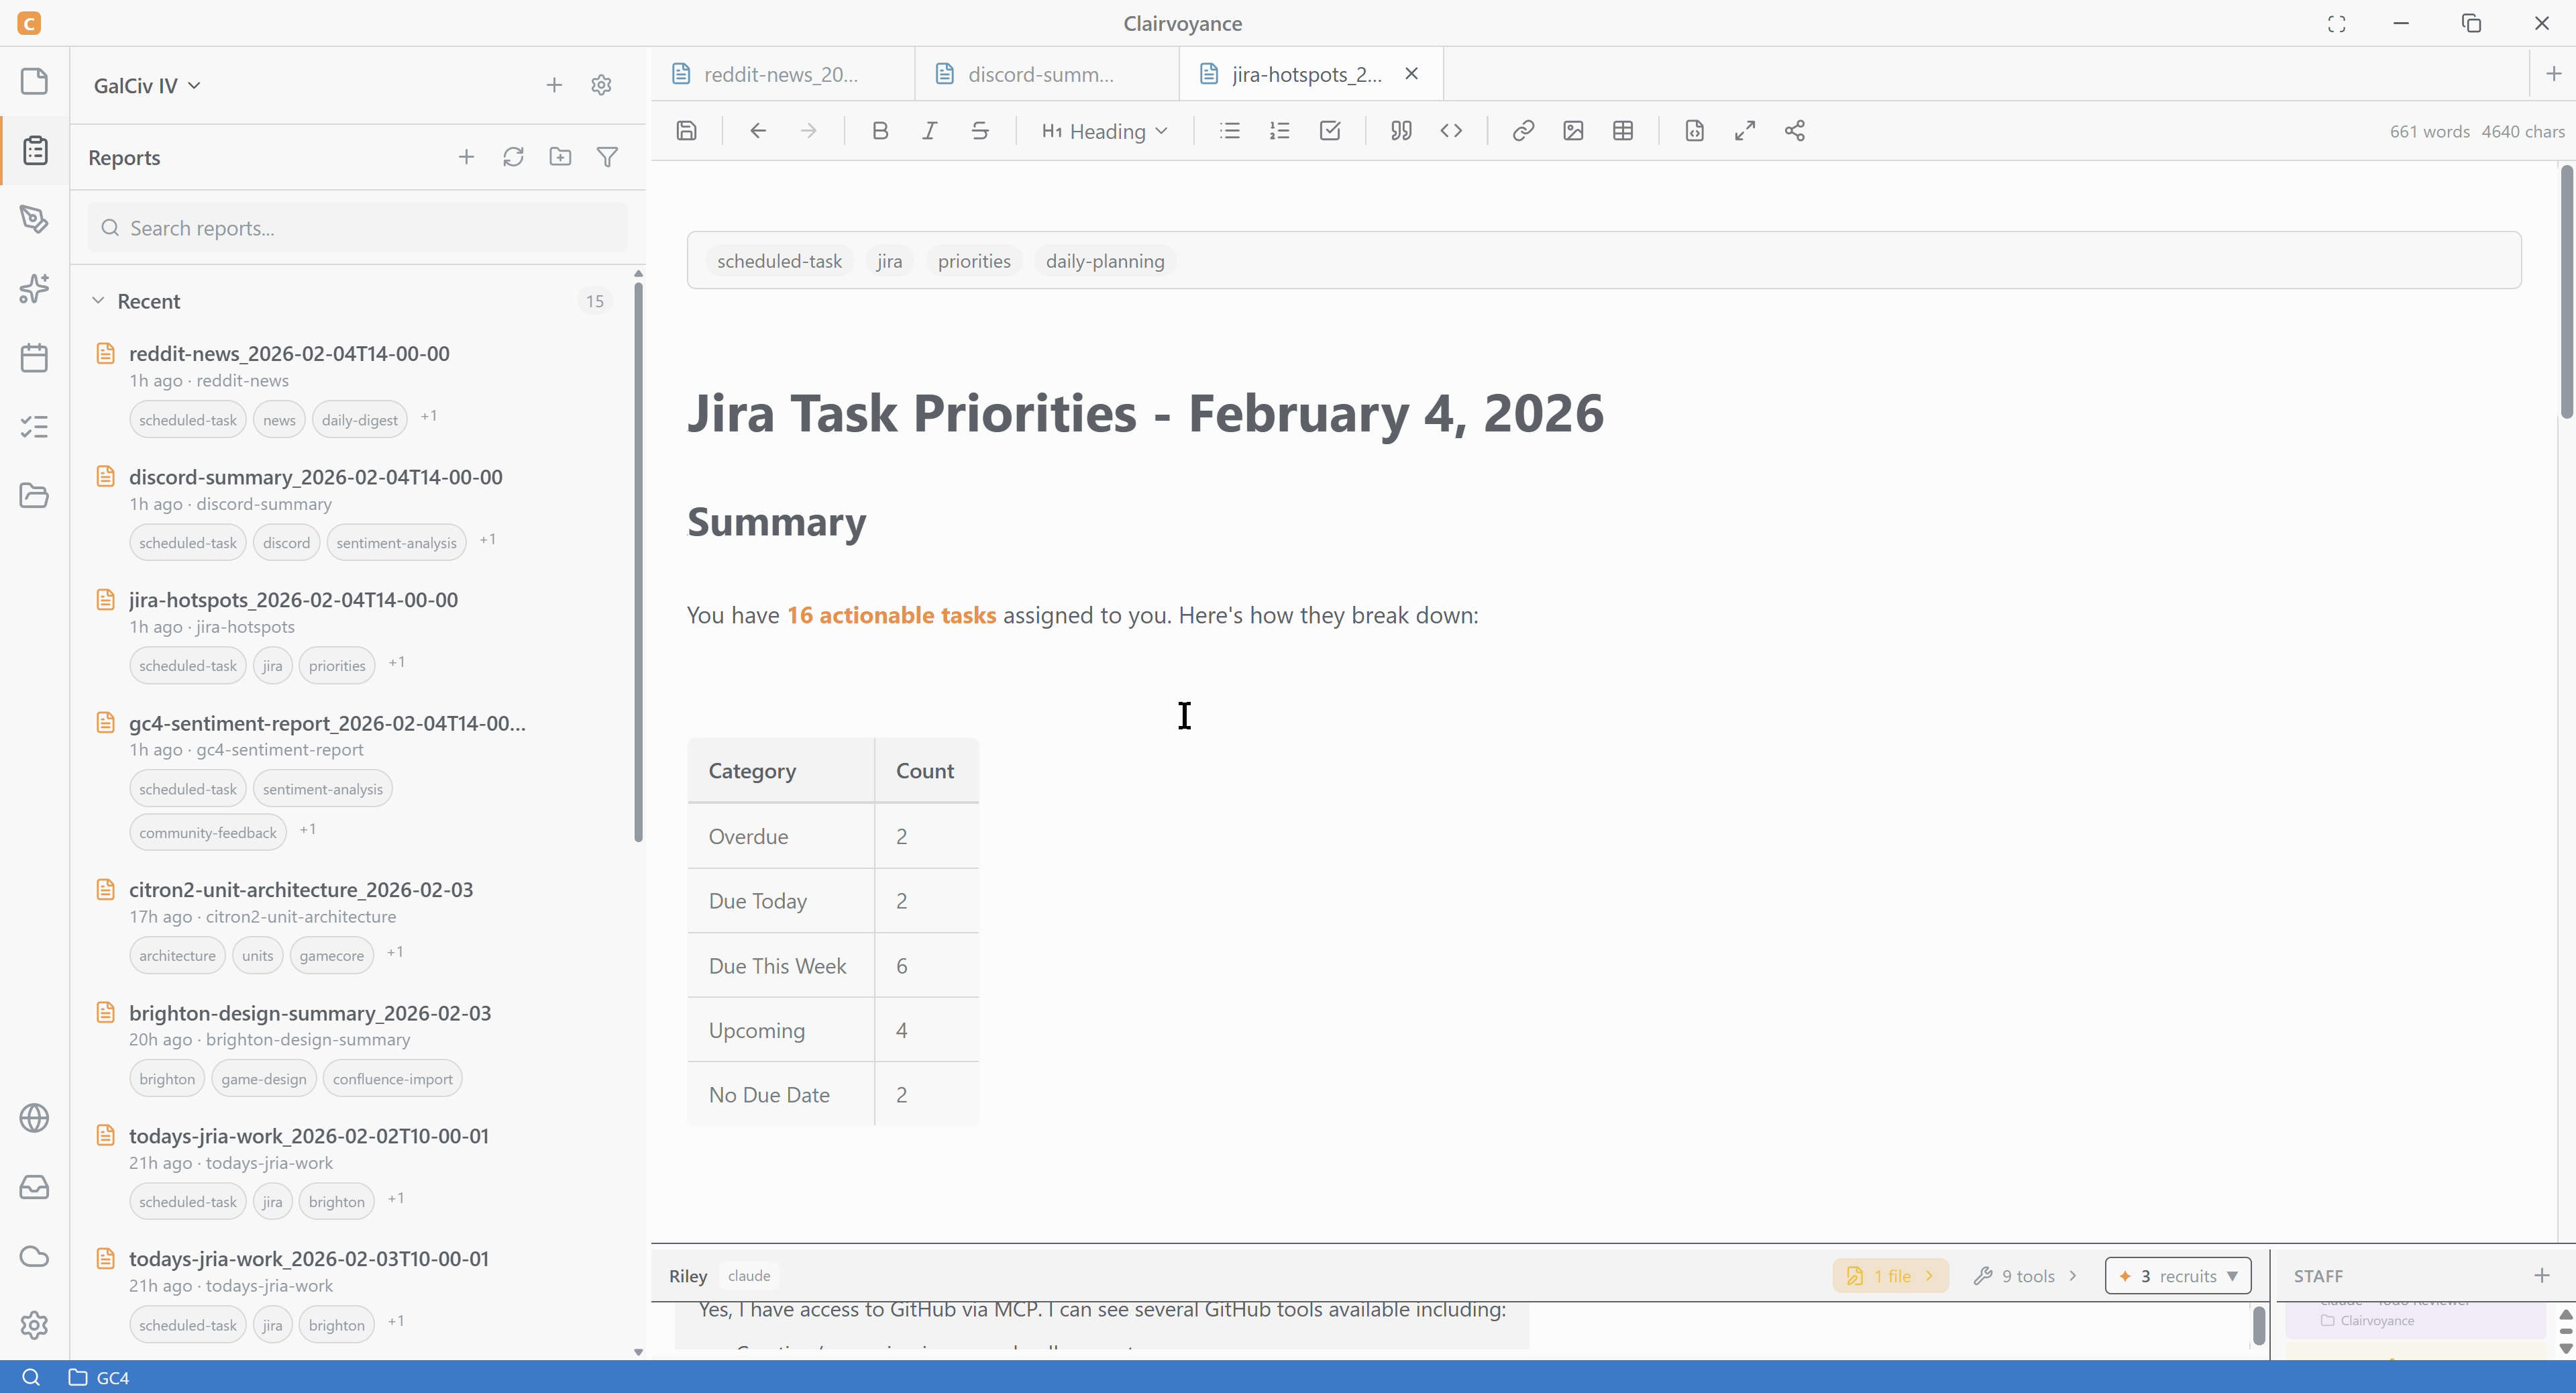2576x1393 pixels.
Task: Insert a table from toolbar
Action: [1623, 131]
